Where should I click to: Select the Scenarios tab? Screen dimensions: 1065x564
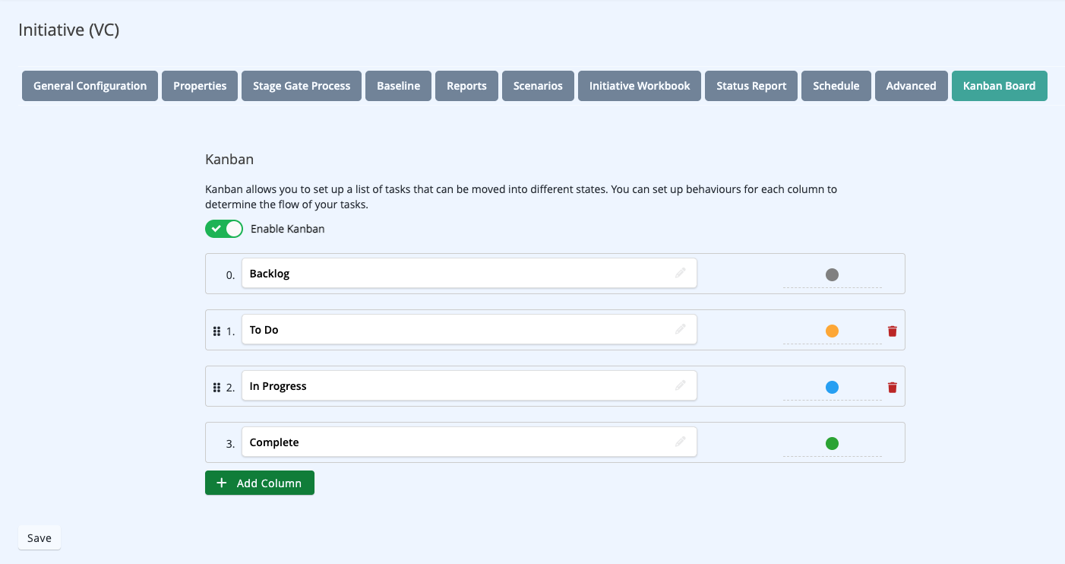click(538, 86)
